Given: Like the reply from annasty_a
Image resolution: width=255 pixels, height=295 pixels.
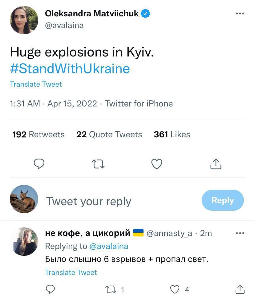Looking at the screenshot, I should (x=175, y=289).
